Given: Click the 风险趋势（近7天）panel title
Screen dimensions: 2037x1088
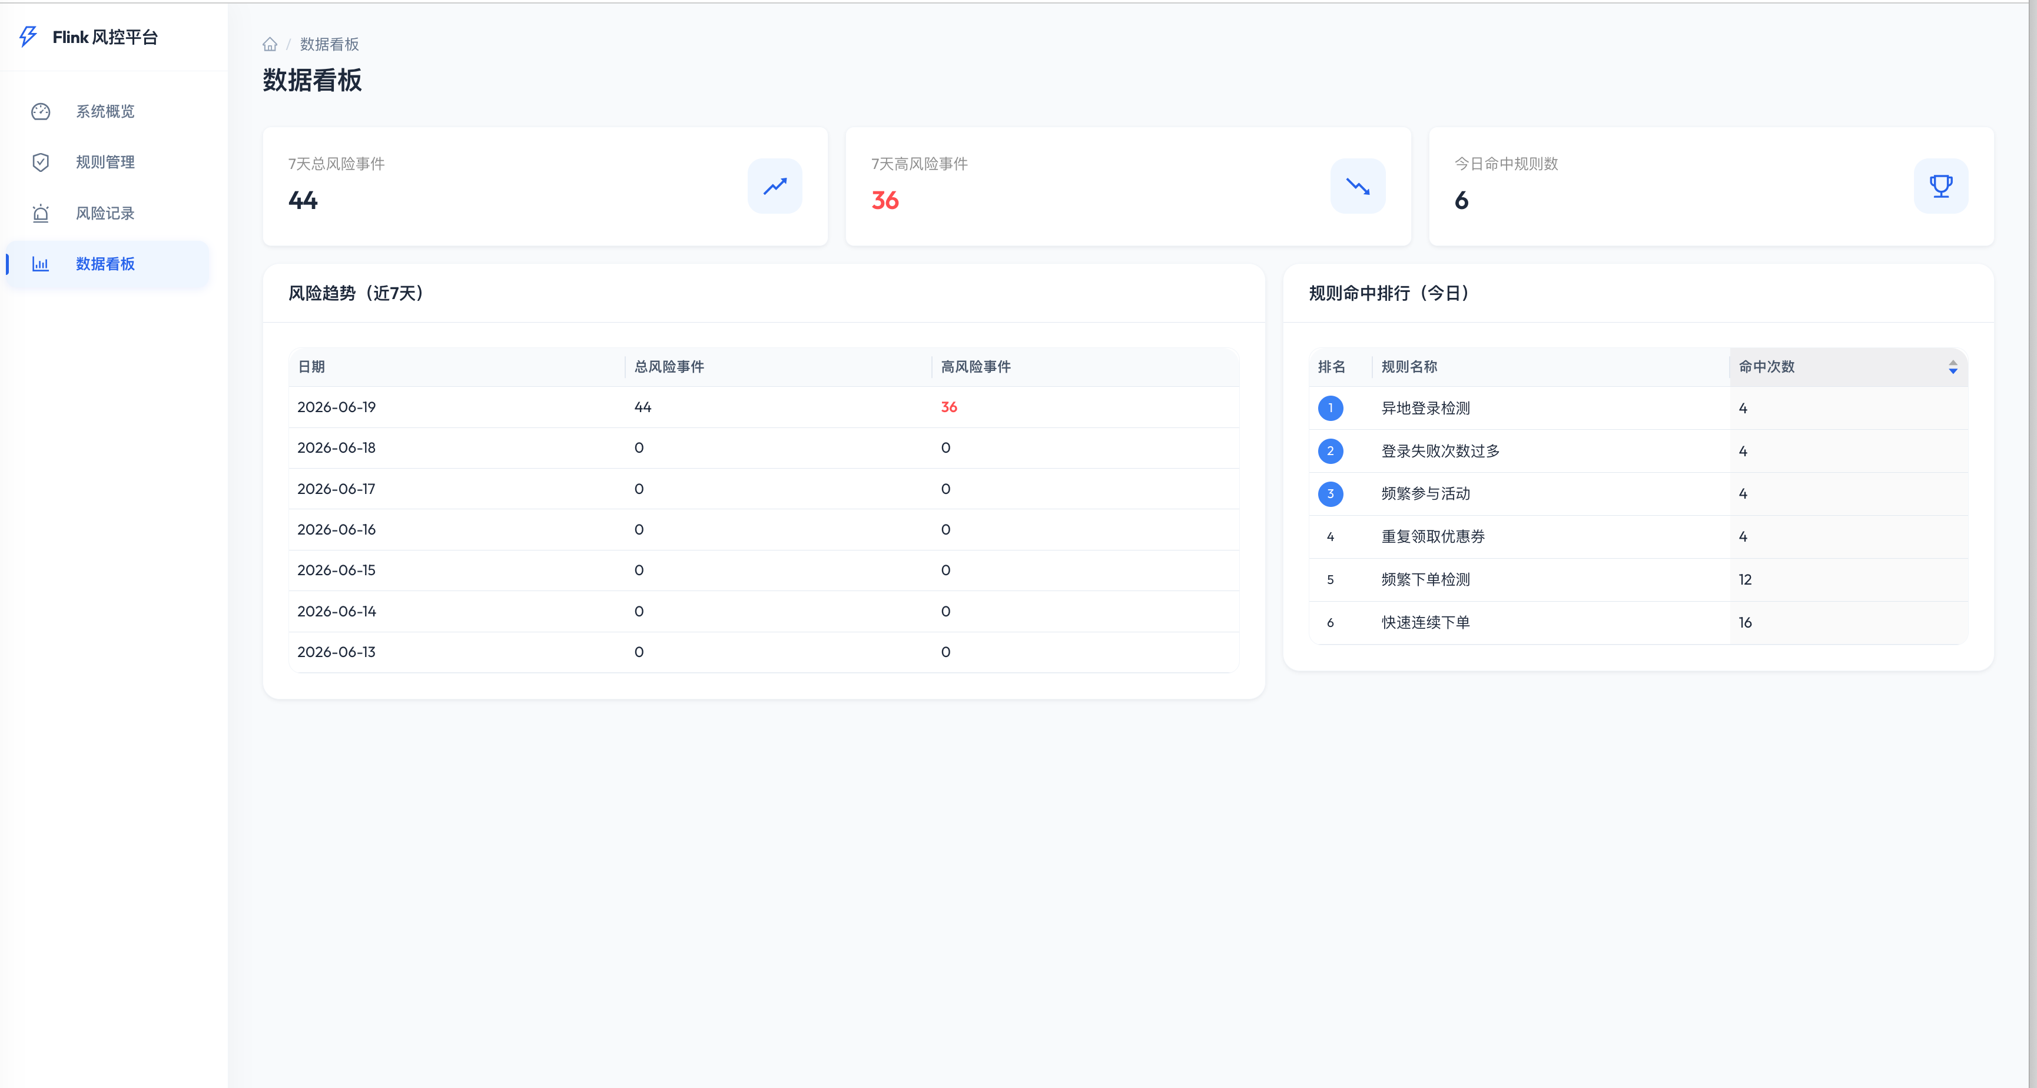Looking at the screenshot, I should [357, 293].
